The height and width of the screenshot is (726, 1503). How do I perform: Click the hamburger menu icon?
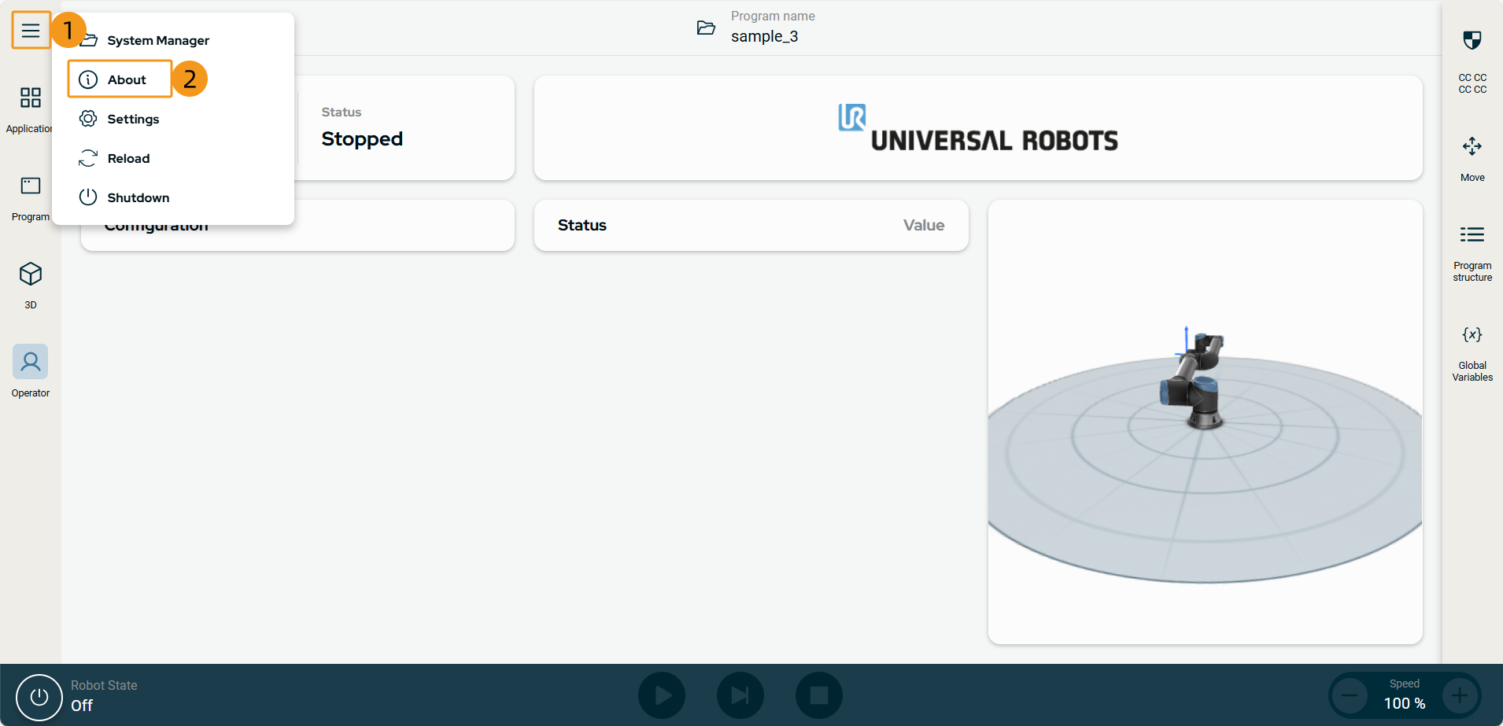point(31,31)
